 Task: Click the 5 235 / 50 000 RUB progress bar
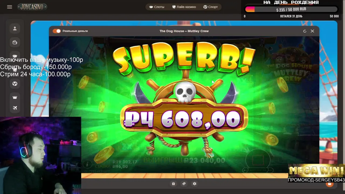[291, 9]
